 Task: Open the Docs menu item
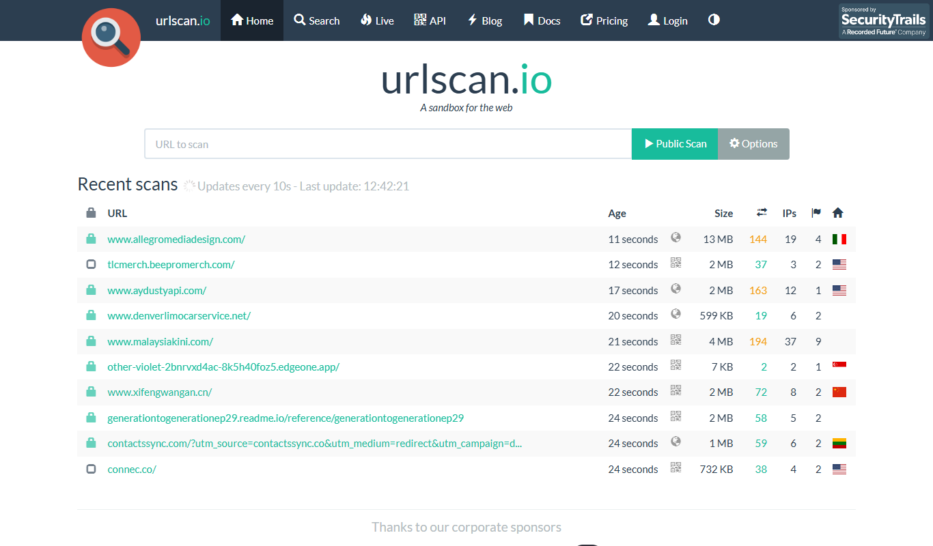click(542, 20)
